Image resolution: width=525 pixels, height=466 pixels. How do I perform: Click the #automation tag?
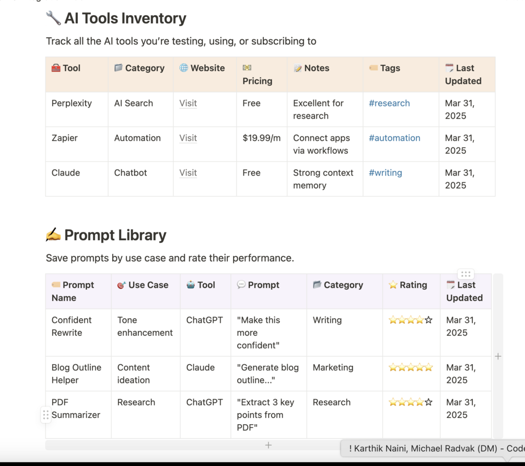[x=394, y=138]
